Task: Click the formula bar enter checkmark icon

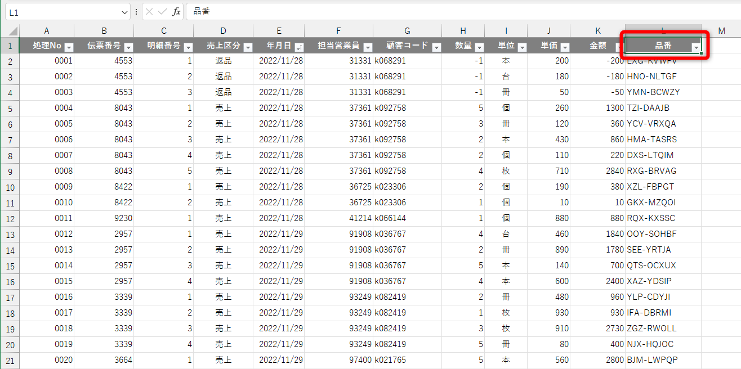Action: pyautogui.click(x=163, y=11)
